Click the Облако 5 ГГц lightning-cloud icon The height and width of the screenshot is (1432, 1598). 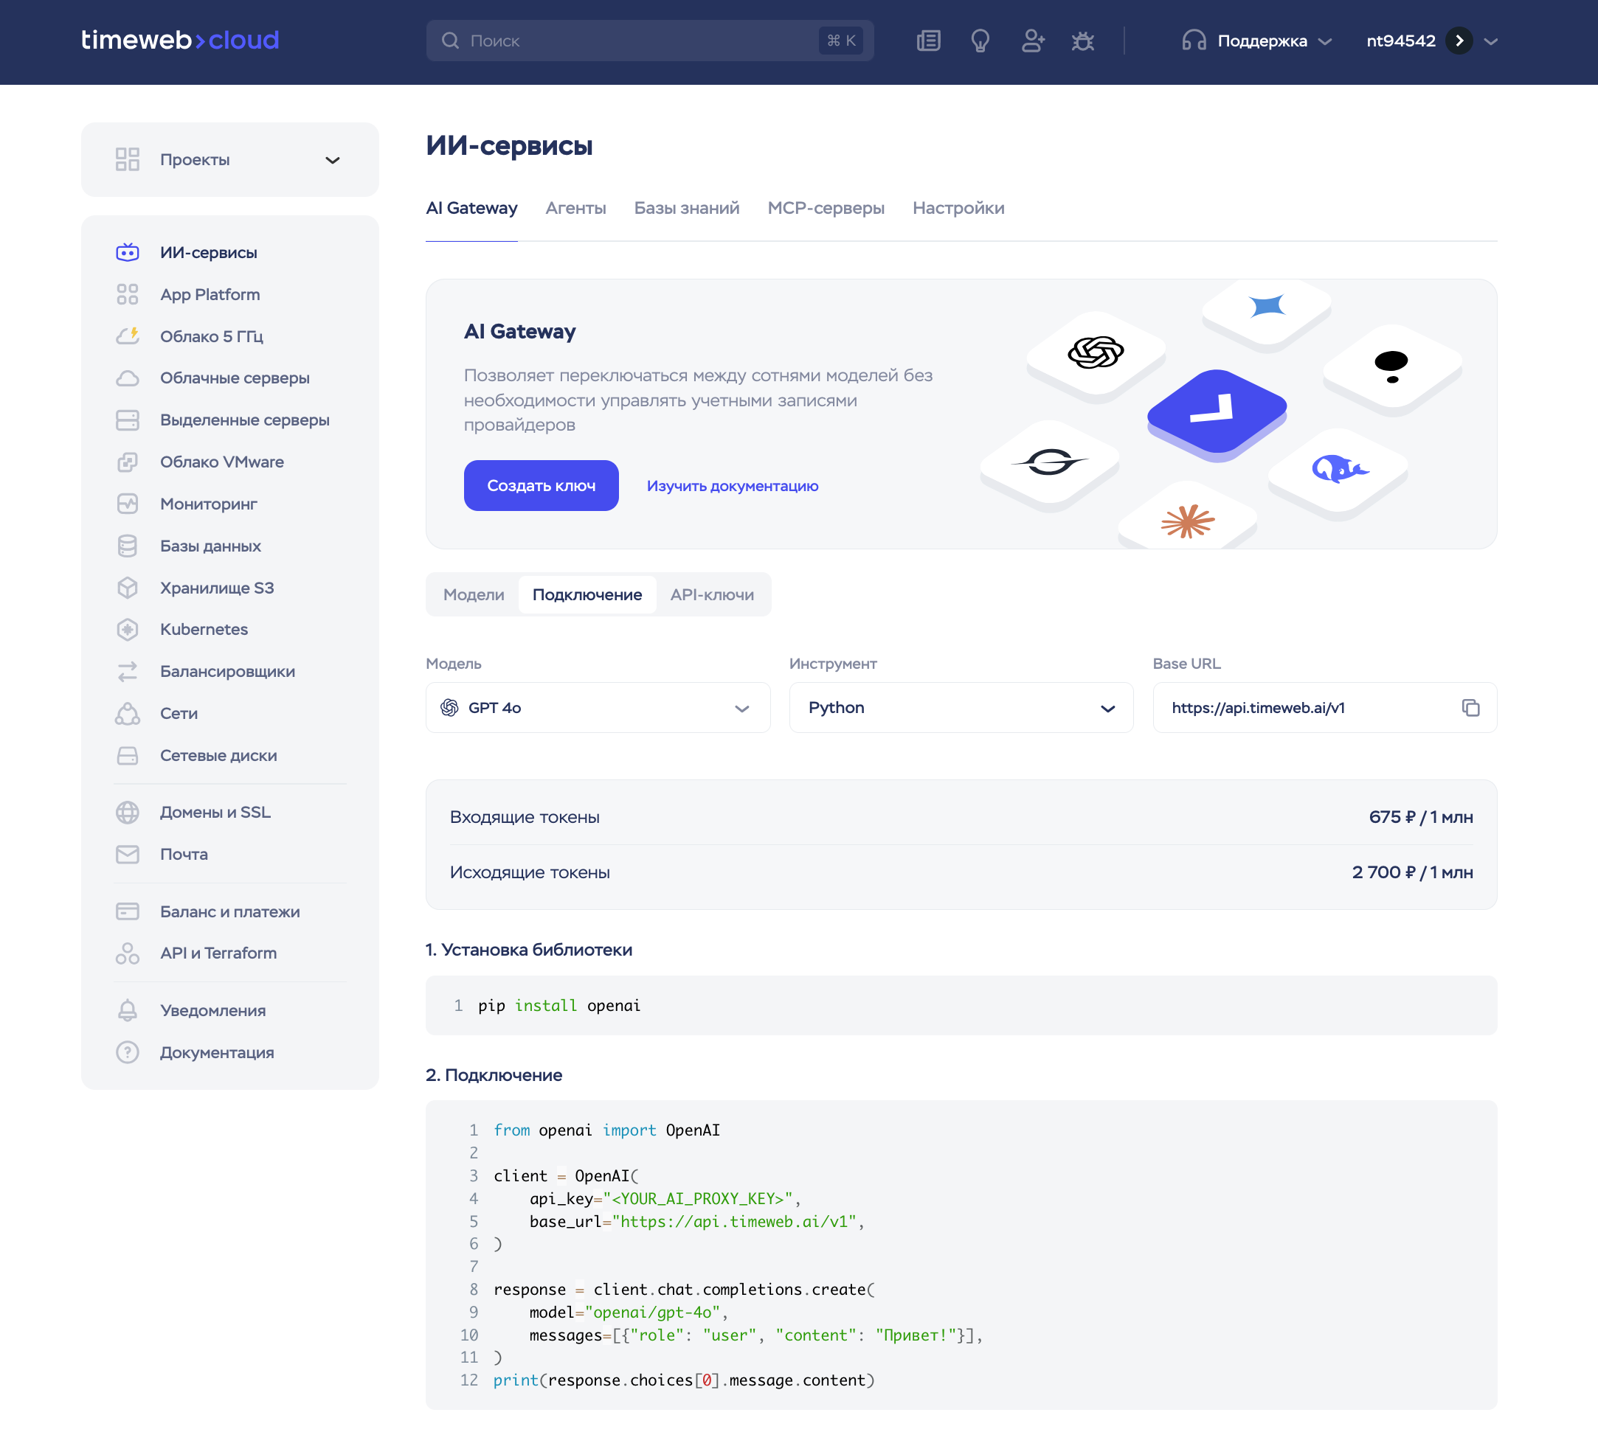[128, 336]
